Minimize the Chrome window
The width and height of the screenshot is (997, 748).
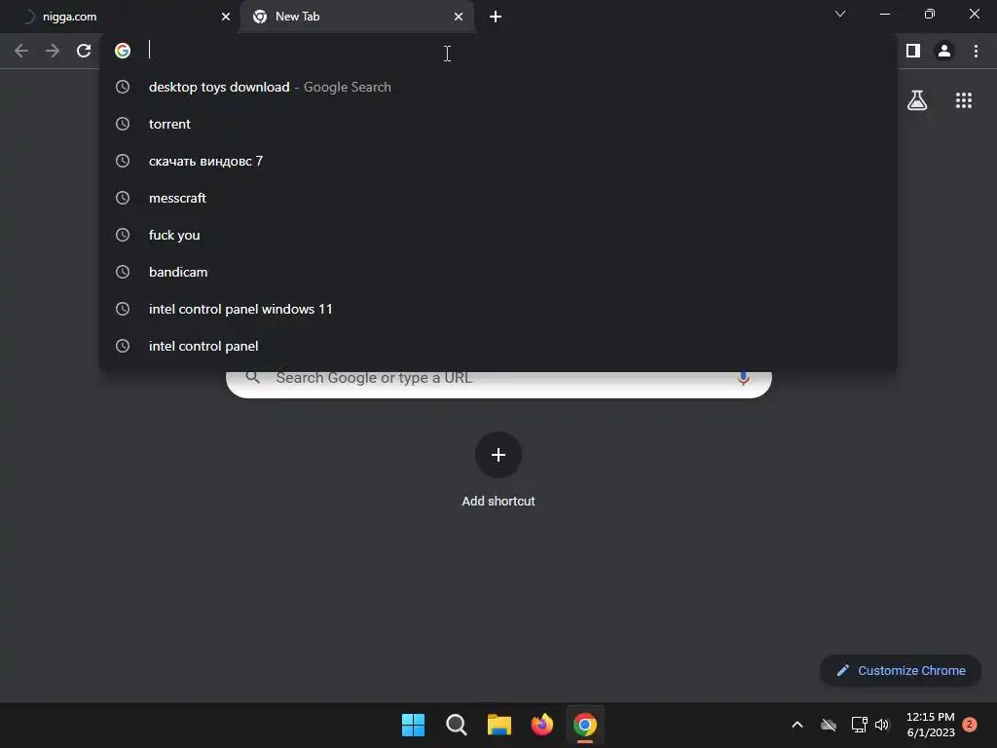tap(884, 14)
